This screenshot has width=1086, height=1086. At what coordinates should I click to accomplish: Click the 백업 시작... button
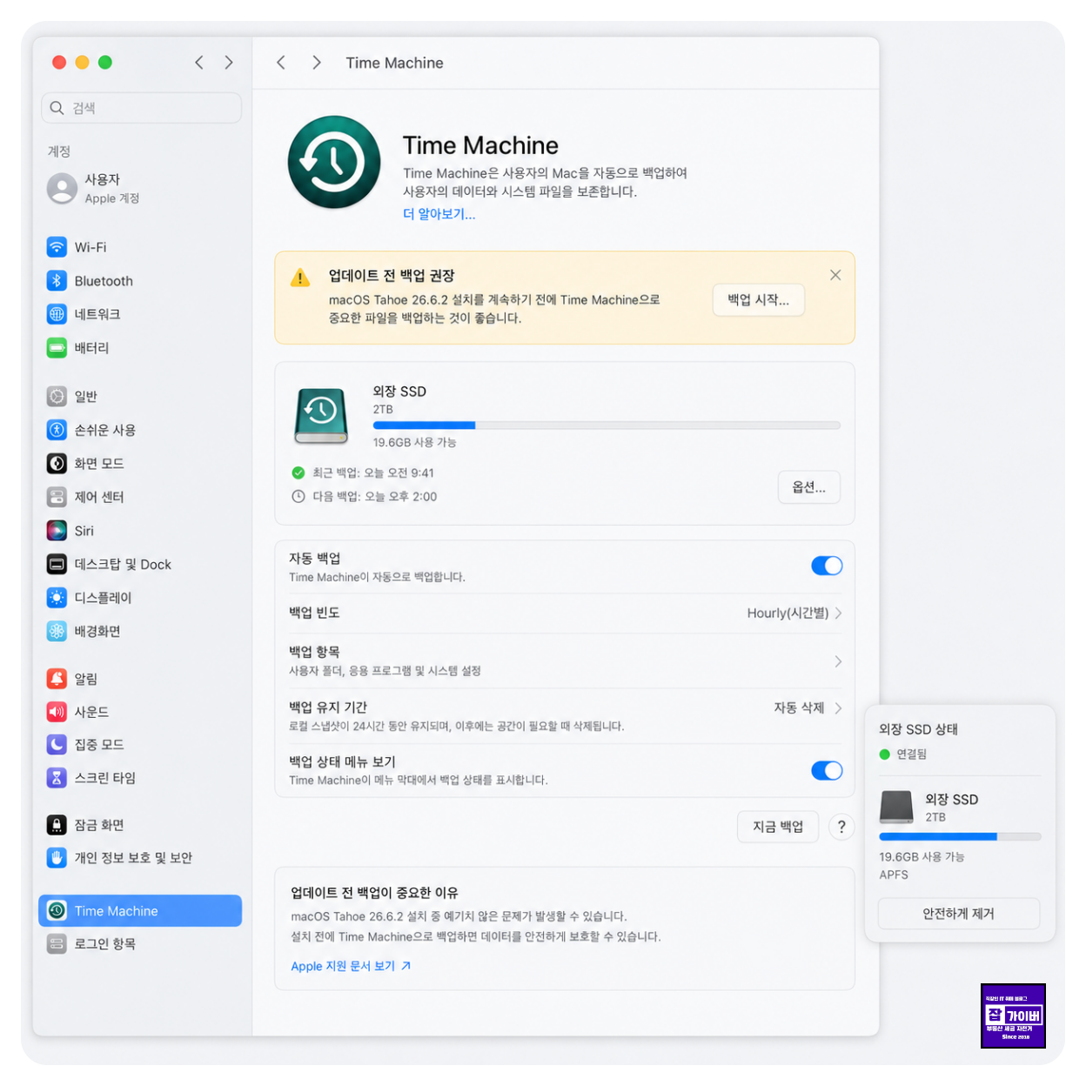point(759,300)
